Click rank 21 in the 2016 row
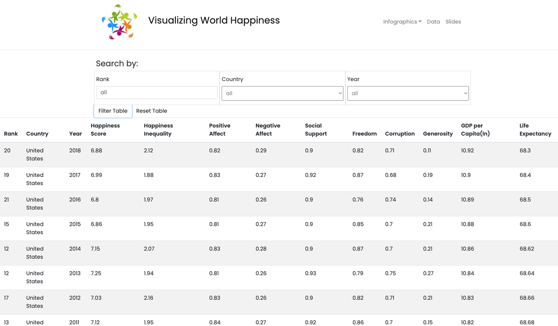 [x=7, y=200]
